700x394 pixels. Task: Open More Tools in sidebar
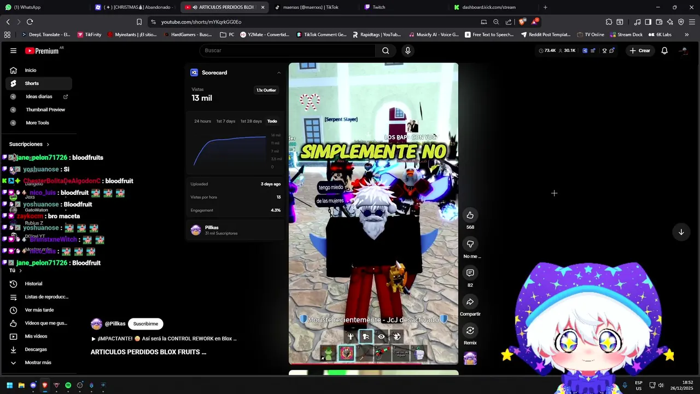(x=38, y=123)
